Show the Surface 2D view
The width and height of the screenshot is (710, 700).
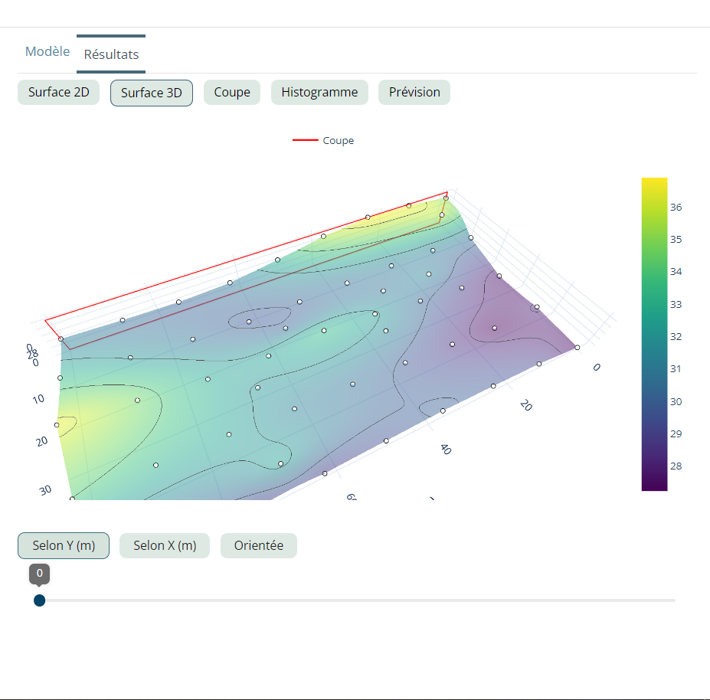[58, 93]
